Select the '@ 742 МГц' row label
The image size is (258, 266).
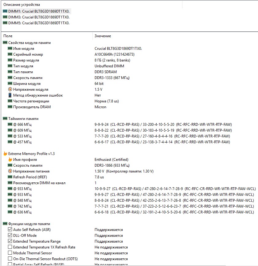tap(22, 206)
